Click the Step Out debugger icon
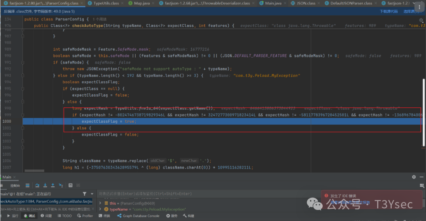Screen dimensions: 426x221 click(52, 185)
